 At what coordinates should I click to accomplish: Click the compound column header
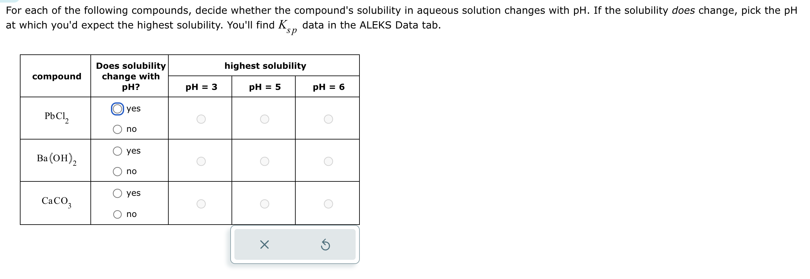pyautogui.click(x=56, y=76)
